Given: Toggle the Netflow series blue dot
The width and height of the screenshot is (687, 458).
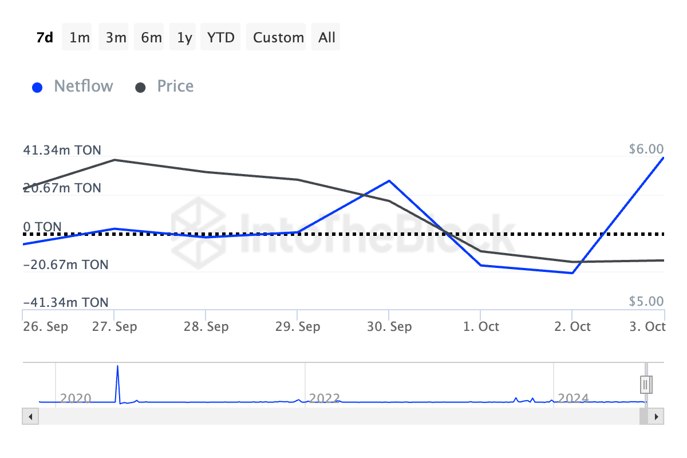Looking at the screenshot, I should [x=37, y=88].
